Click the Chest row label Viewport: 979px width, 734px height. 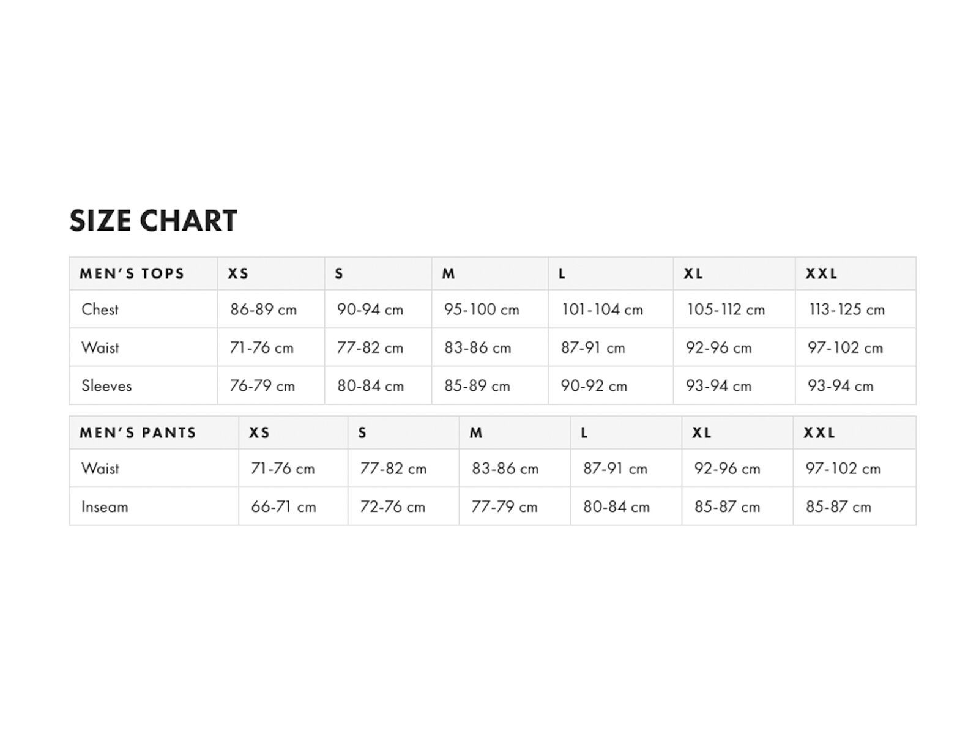pos(100,310)
